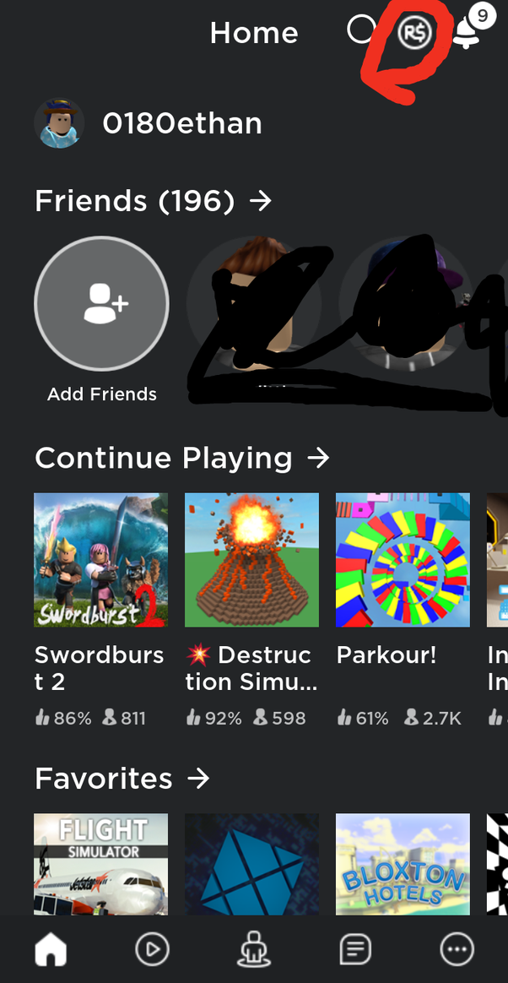Open the Flight Simulator favorite thumbnail
The width and height of the screenshot is (508, 983).
pos(101,864)
